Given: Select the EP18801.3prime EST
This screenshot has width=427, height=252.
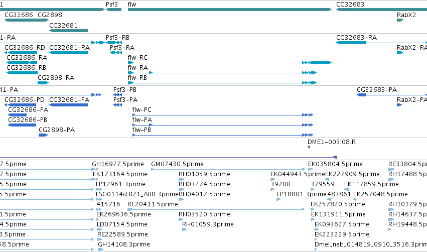Looking at the screenshot, I should click(278, 199).
